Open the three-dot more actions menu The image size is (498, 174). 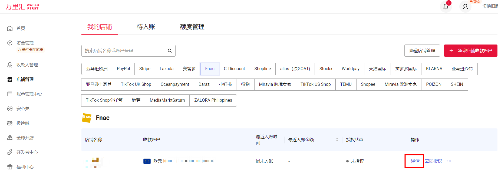[x=449, y=161]
